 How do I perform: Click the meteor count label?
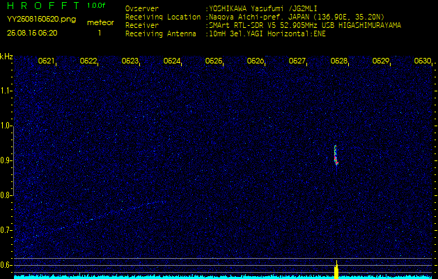tap(100, 23)
